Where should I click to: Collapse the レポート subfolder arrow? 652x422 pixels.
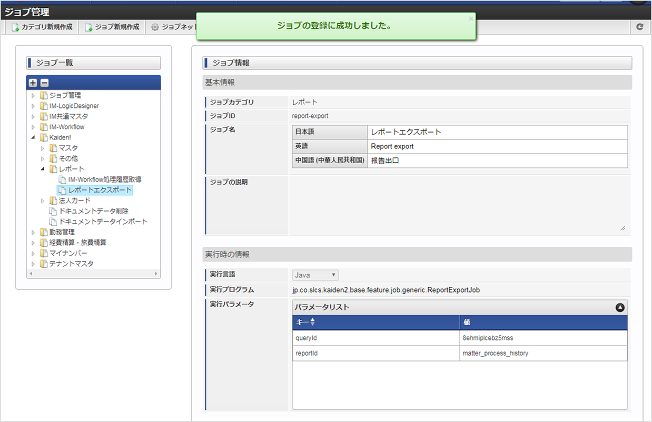43,169
